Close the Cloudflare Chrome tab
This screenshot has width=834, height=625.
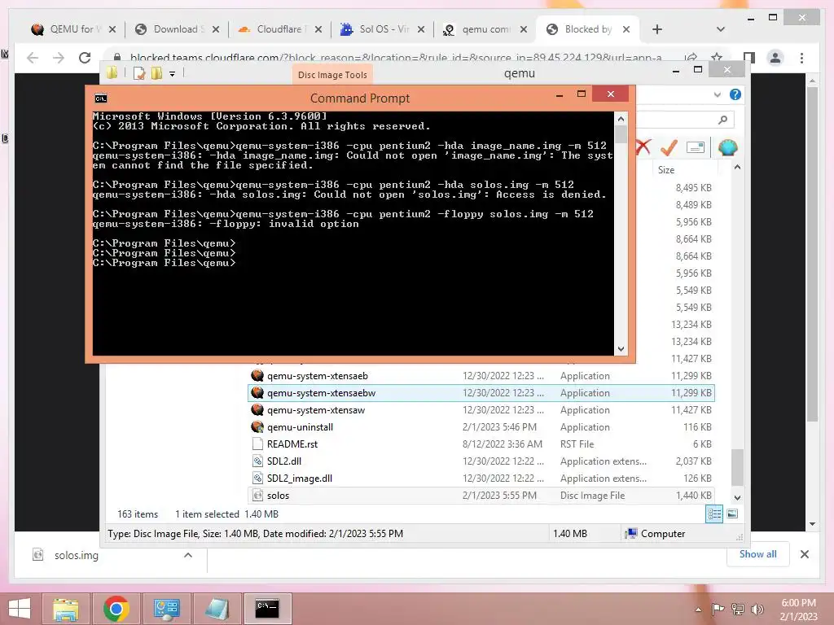pyautogui.click(x=318, y=29)
